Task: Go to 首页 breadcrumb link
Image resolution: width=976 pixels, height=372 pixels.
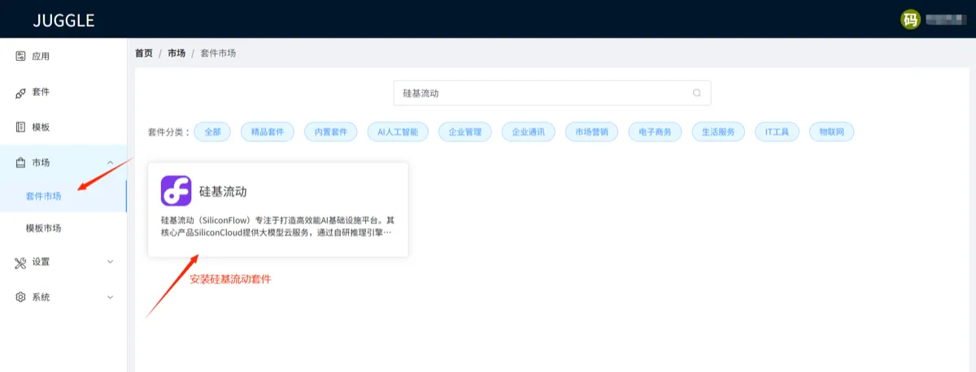Action: point(144,53)
